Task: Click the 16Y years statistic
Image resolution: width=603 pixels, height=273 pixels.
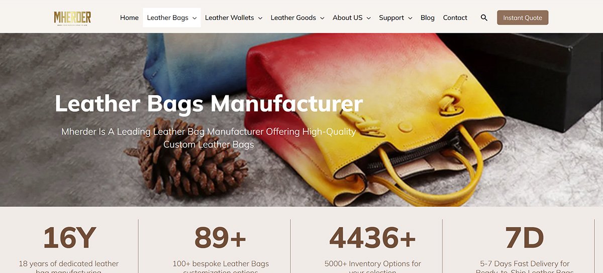Action: coord(69,237)
